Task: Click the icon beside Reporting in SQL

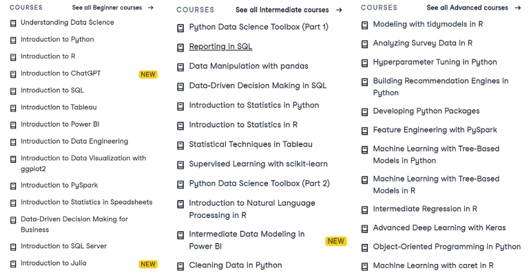Action: pos(181,47)
